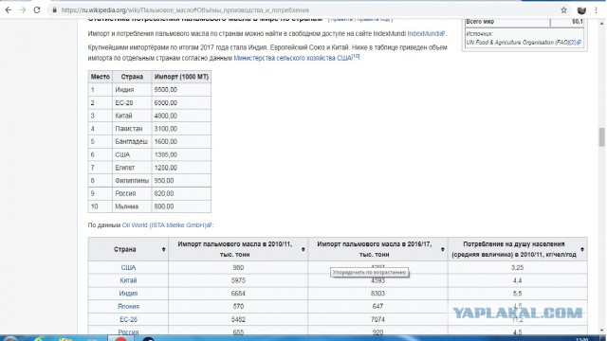Click the value 3100,00 for Пакистан

coord(166,129)
